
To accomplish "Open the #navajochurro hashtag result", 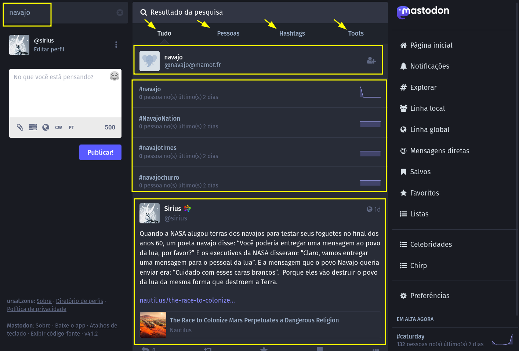I will pyautogui.click(x=159, y=178).
